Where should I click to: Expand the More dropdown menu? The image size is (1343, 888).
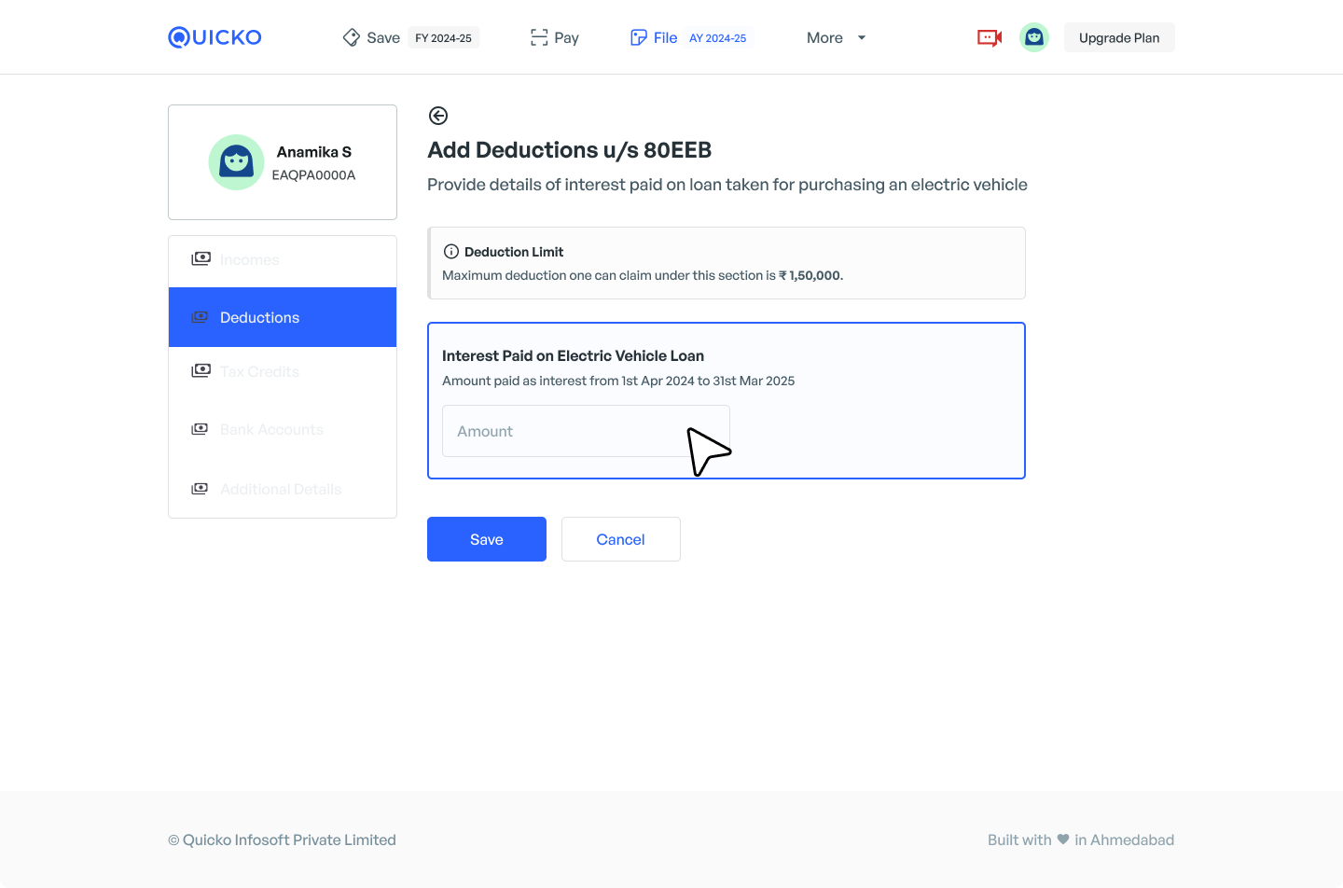coord(836,37)
